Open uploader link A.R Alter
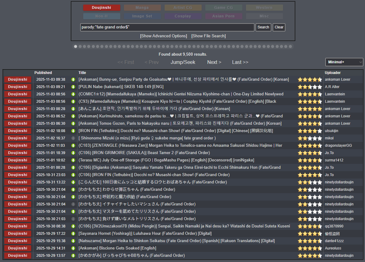 332,87
